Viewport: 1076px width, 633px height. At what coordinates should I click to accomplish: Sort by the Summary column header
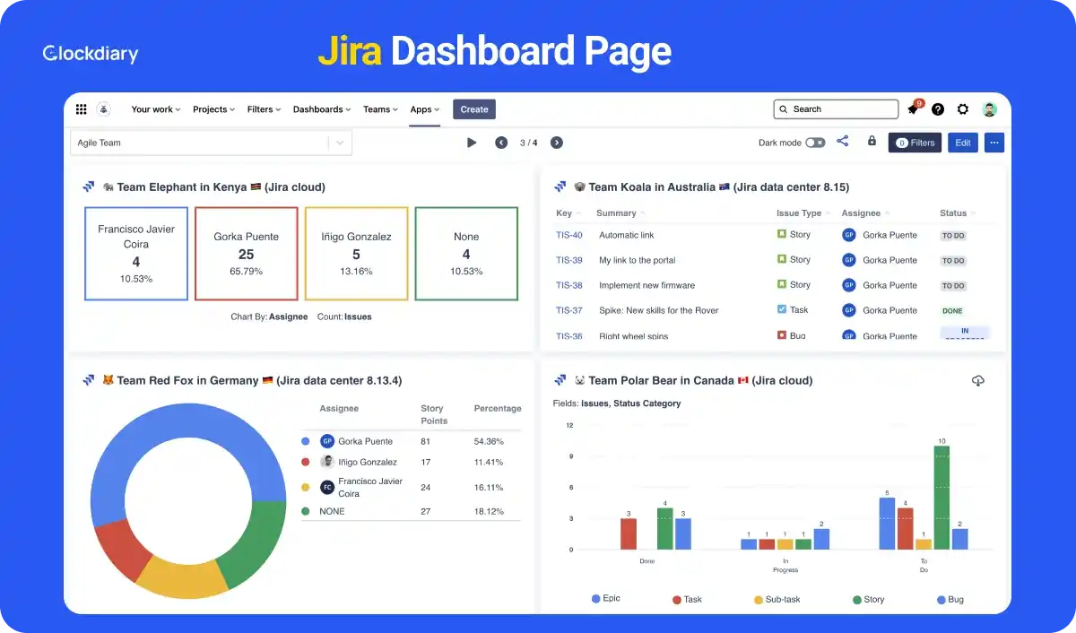click(620, 213)
